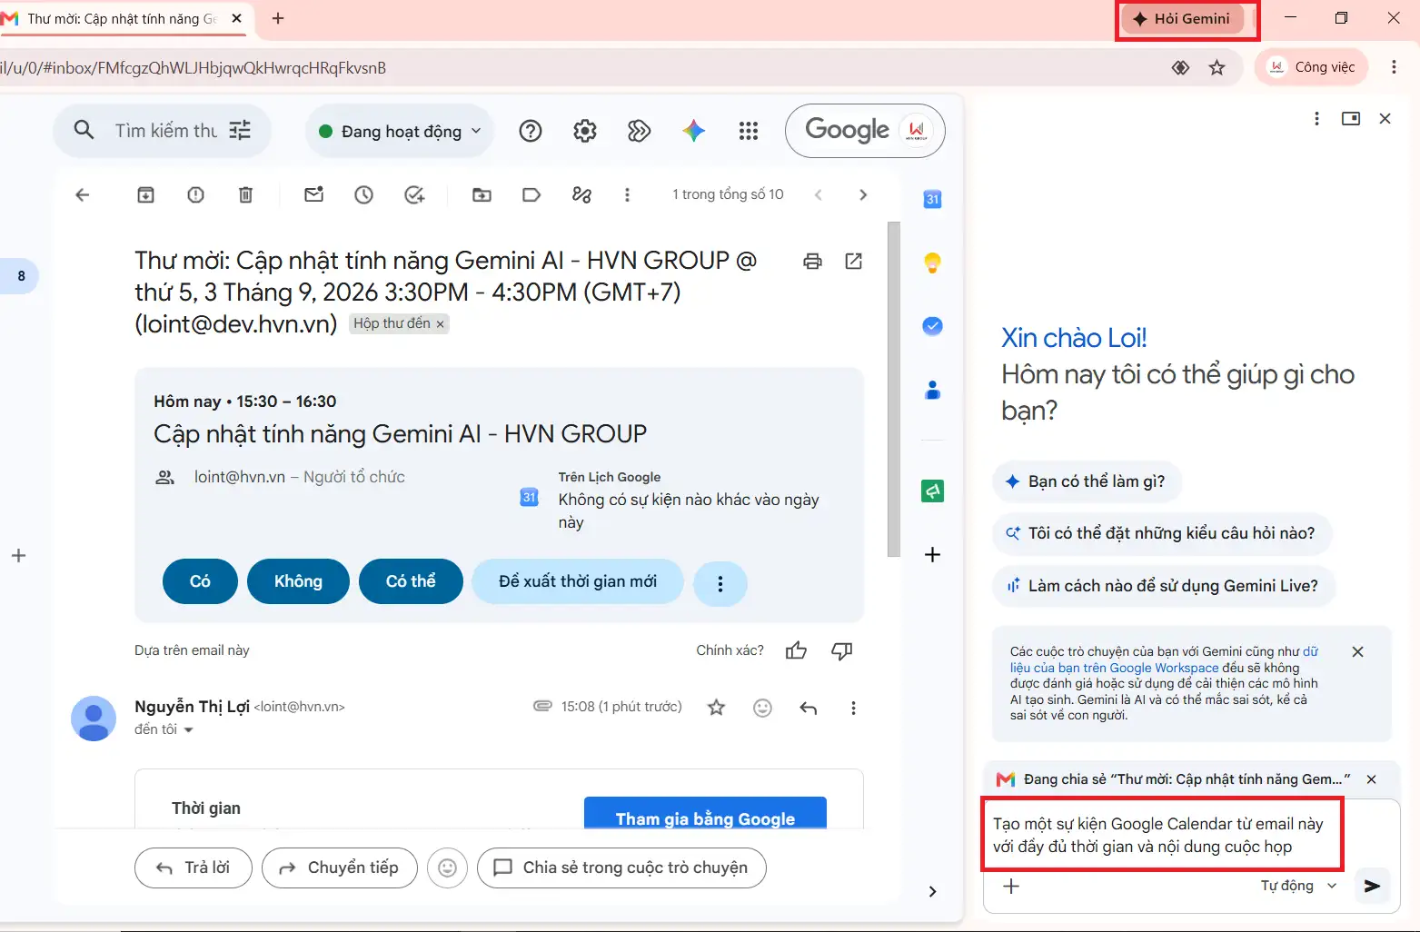
Task: Click the Chuyển tiếp button
Action: 340,868
